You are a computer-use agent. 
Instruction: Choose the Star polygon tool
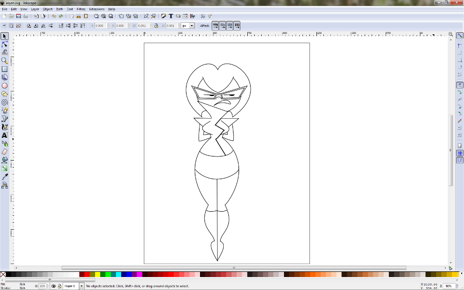pos(5,94)
